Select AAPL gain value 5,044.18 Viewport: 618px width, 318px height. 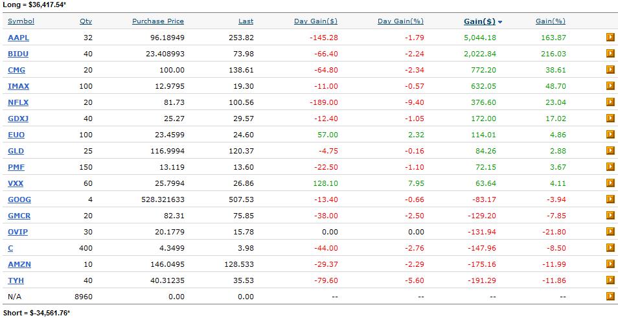(x=479, y=38)
